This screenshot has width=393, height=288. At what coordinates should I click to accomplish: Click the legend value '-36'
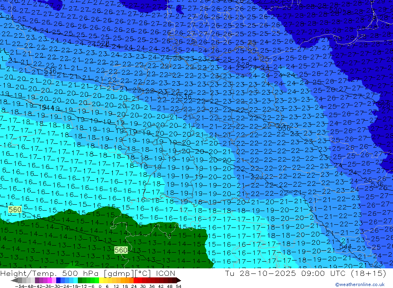pos(47,286)
